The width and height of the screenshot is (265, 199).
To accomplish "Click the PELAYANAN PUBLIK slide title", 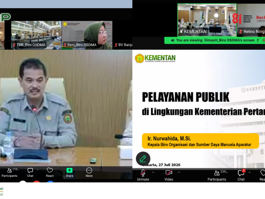I will point(185,97).
